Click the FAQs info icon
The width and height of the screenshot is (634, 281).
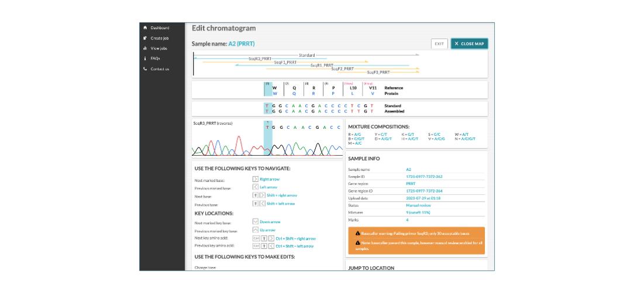tap(145, 58)
